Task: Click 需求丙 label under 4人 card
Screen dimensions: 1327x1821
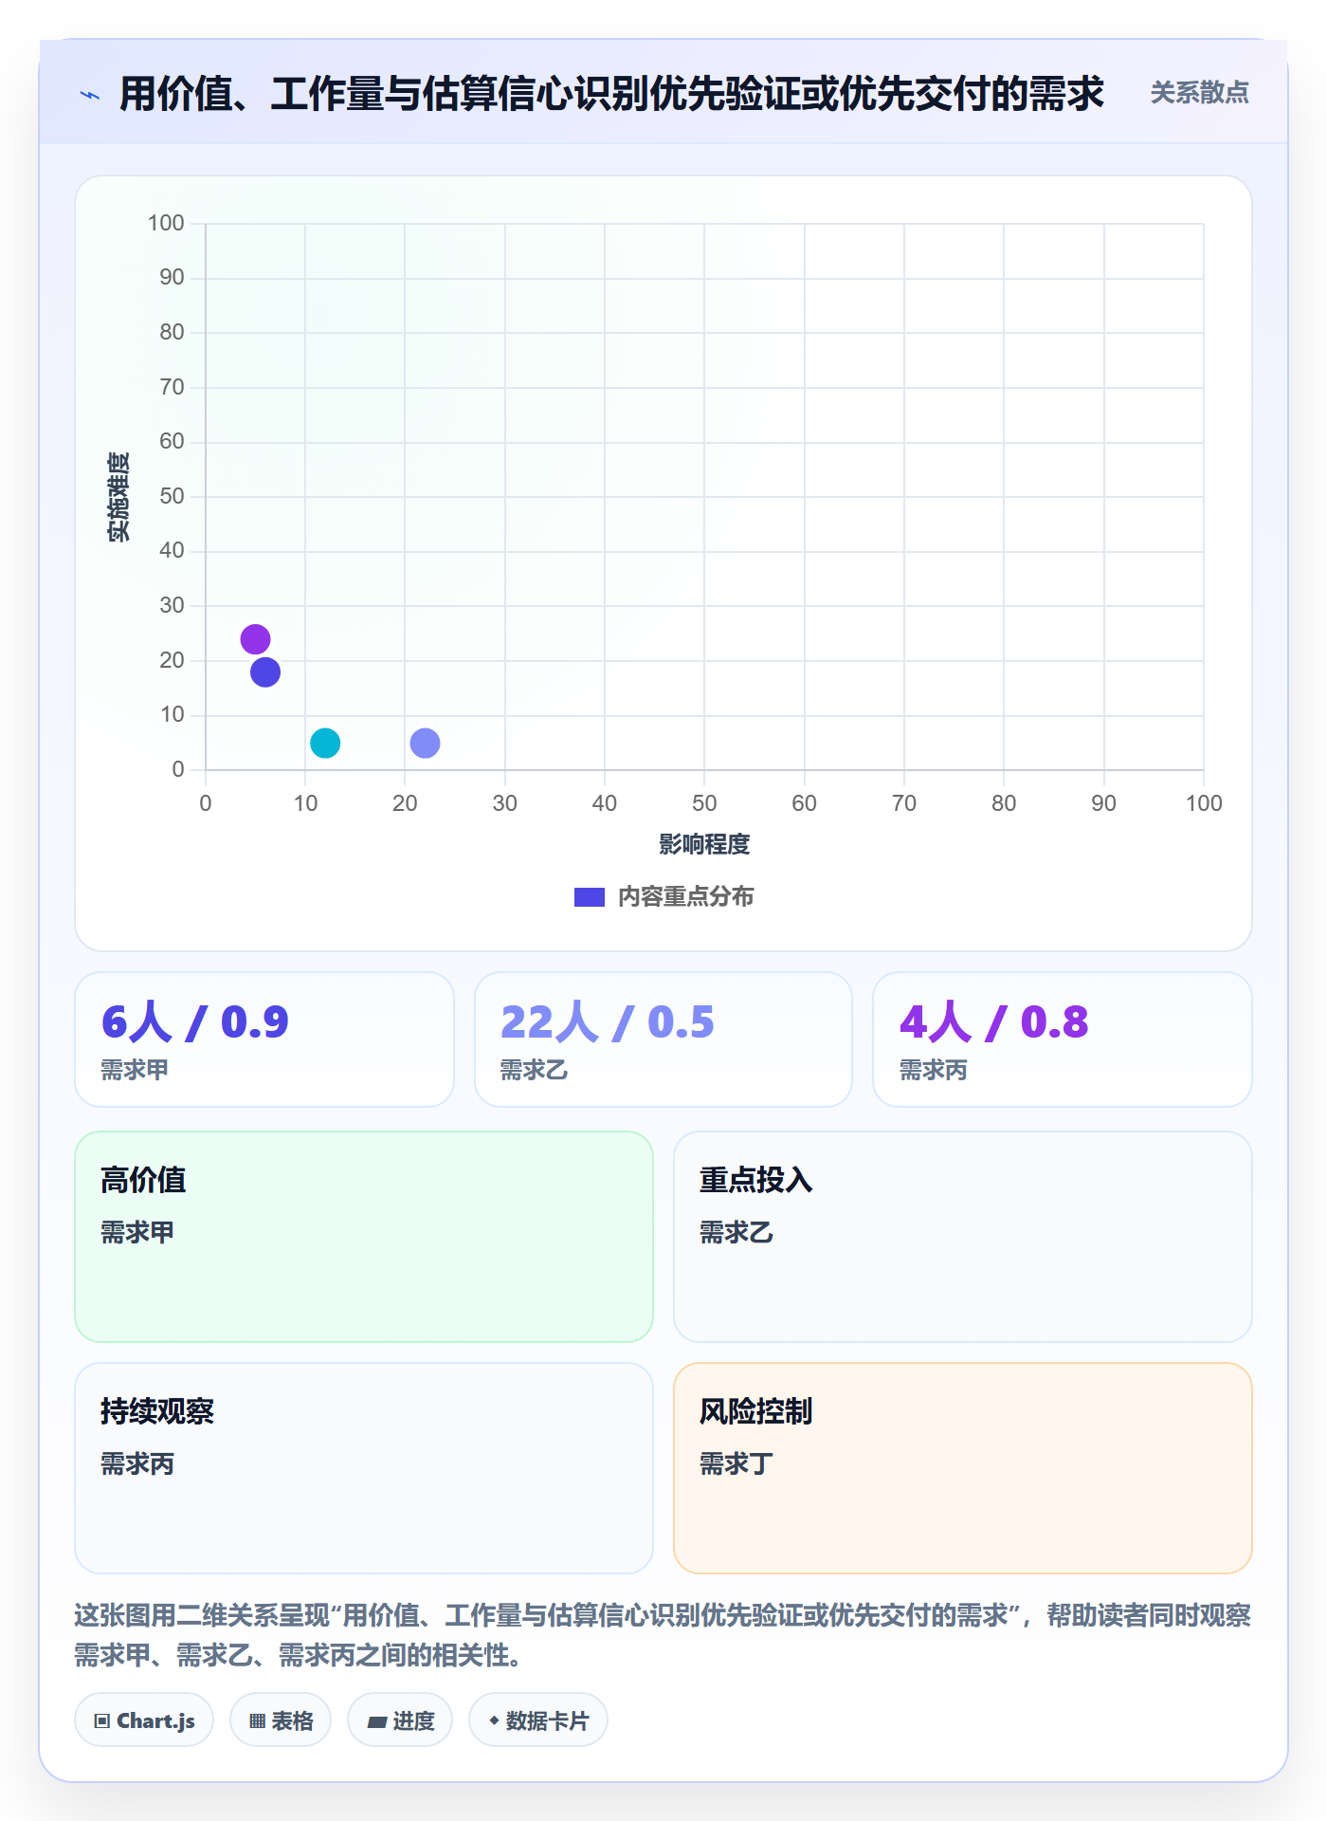Action: coord(933,1070)
